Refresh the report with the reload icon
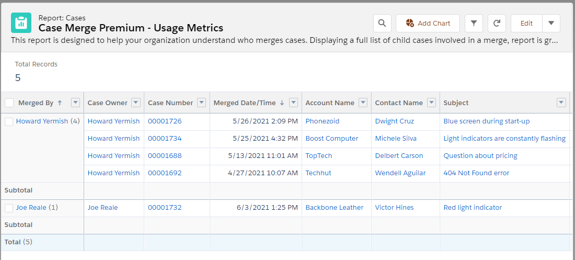Screen dimensions: 575x260 (497, 23)
